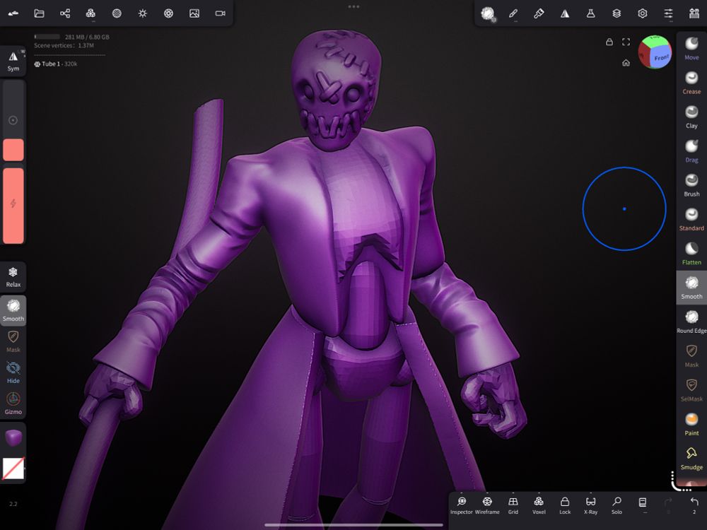Open the flask icon menu

pos(590,13)
